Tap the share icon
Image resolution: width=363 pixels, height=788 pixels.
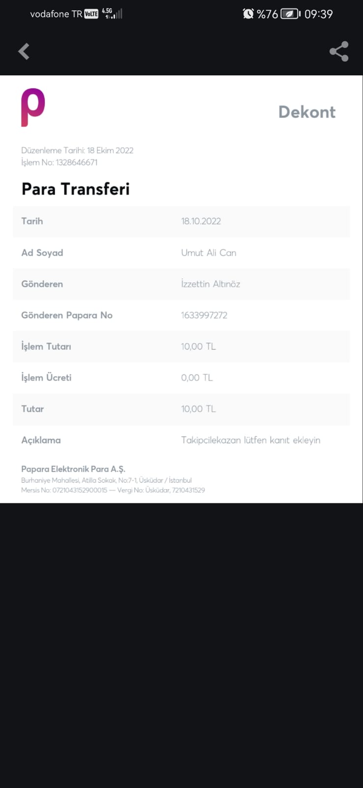339,51
